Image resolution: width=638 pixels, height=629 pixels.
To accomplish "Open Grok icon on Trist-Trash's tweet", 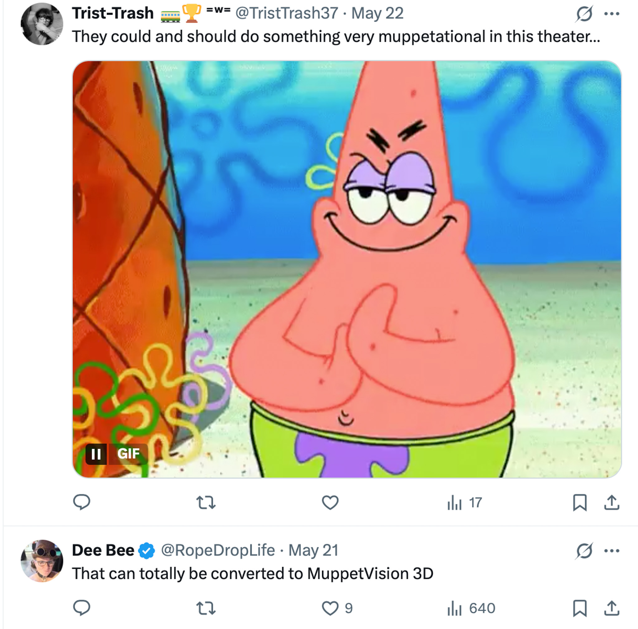I will pyautogui.click(x=584, y=14).
